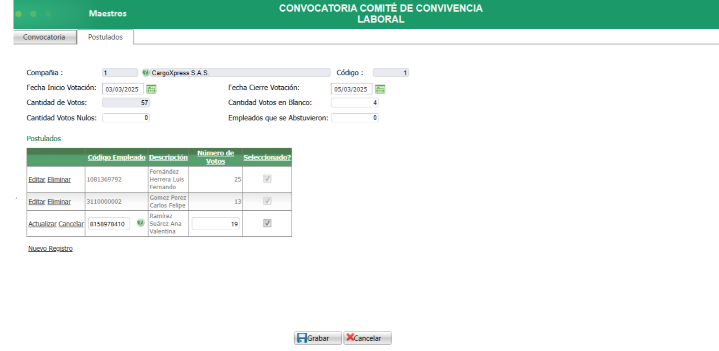Sort by Número de Votos column header
Screen dimensions: 719x351
215,157
